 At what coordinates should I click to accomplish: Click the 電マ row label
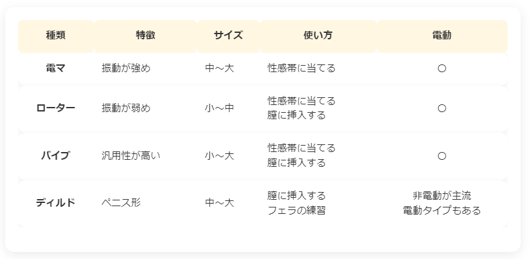tap(56, 68)
